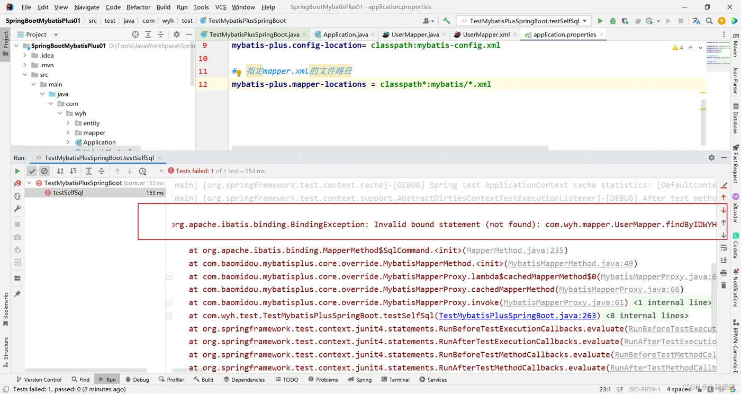This screenshot has width=741, height=394.
Task: Click the orange update arrow icon
Action: pyautogui.click(x=721, y=21)
